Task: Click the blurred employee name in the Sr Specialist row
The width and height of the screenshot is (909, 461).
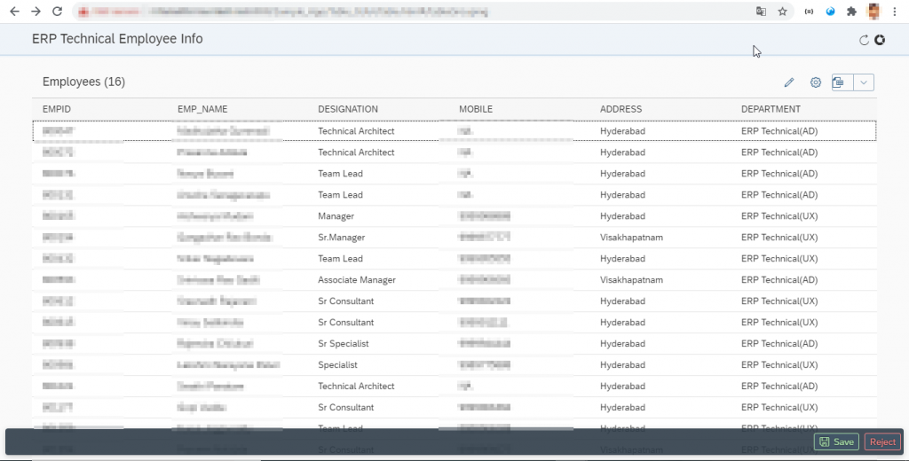Action: [215, 343]
